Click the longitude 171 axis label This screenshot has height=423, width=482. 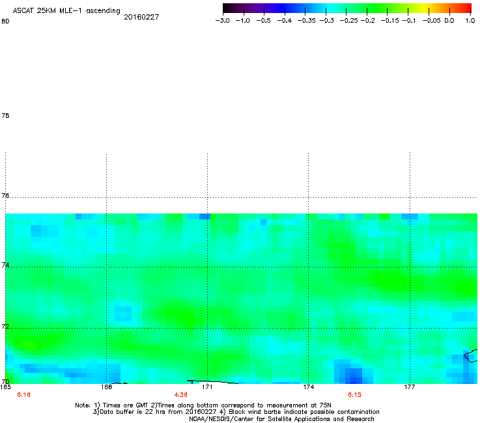pyautogui.click(x=207, y=387)
